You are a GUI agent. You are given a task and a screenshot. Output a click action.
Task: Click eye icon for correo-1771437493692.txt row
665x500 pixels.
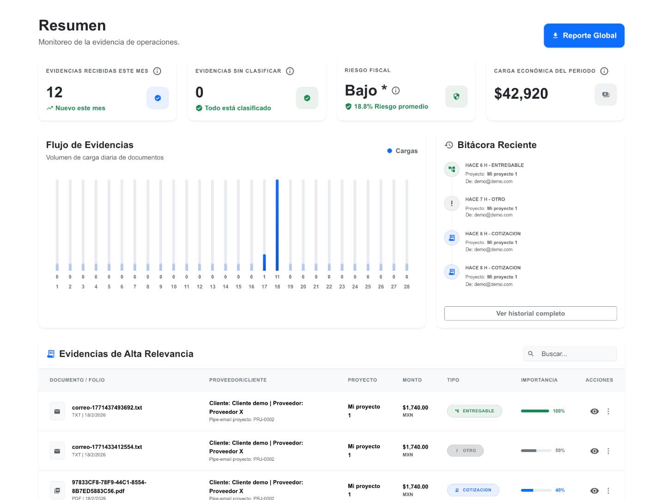(x=594, y=411)
